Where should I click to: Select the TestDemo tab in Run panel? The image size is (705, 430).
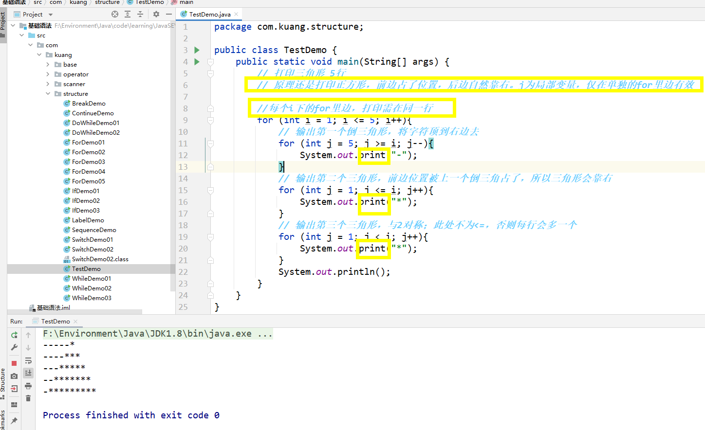click(55, 322)
